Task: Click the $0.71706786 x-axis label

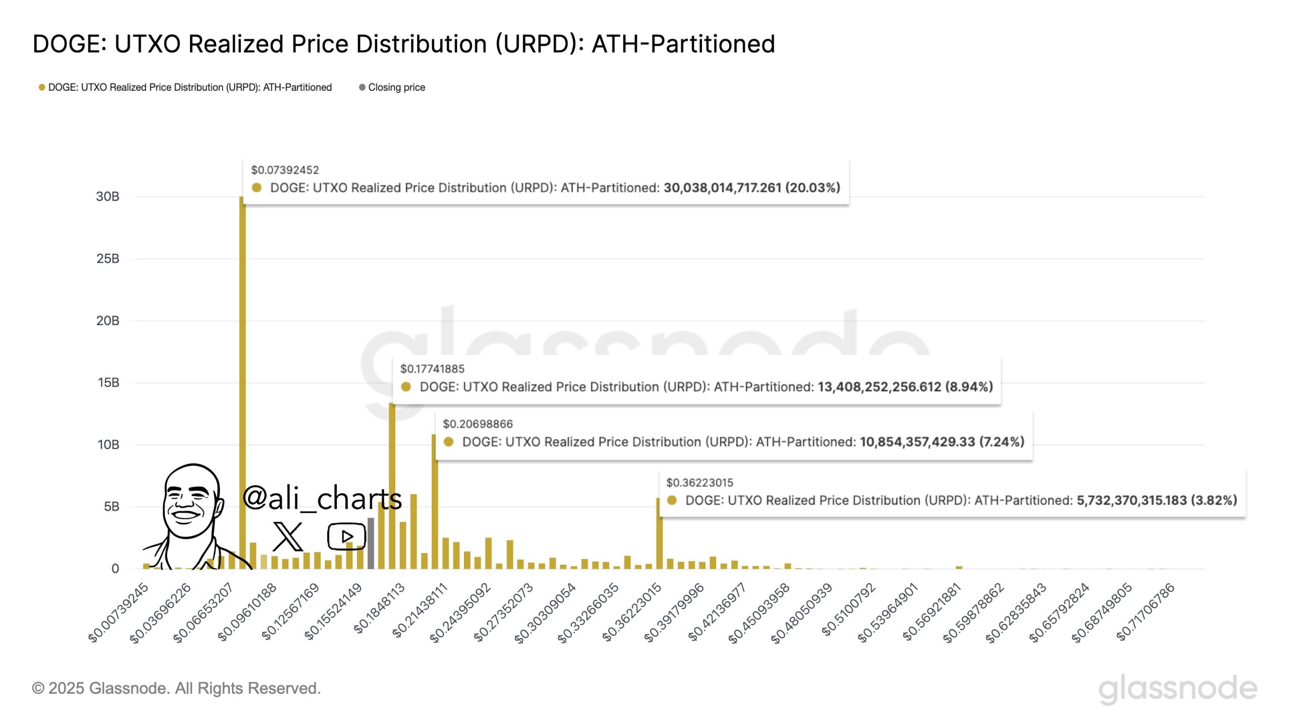Action: (x=1146, y=612)
